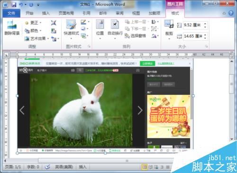Select the 格式 tab under picture tools

coord(175,13)
